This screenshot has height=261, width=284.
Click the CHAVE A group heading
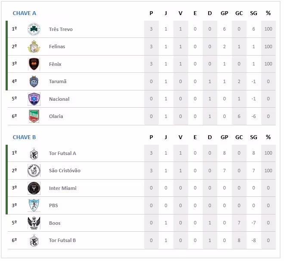[x=25, y=13]
